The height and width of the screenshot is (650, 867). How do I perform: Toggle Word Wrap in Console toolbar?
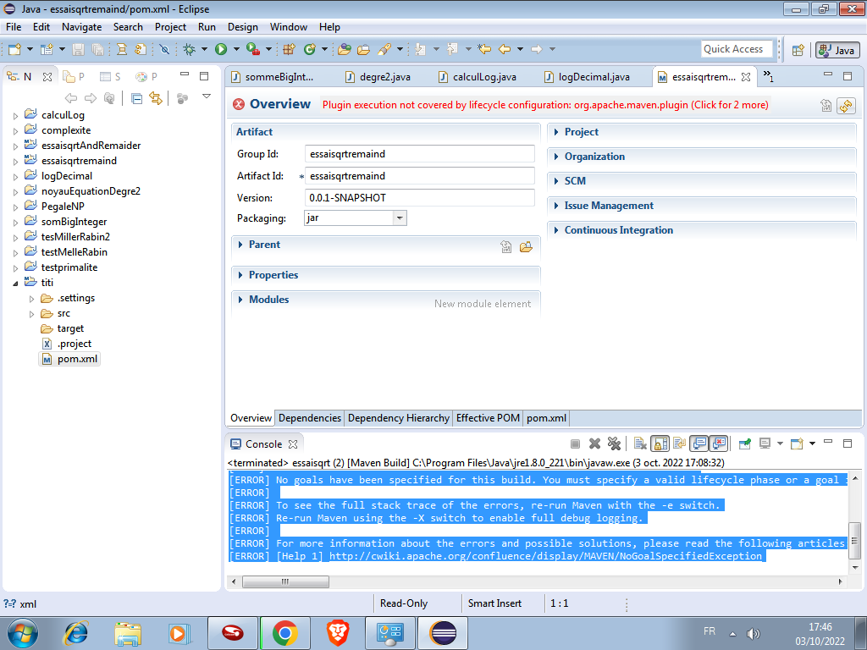pyautogui.click(x=679, y=443)
